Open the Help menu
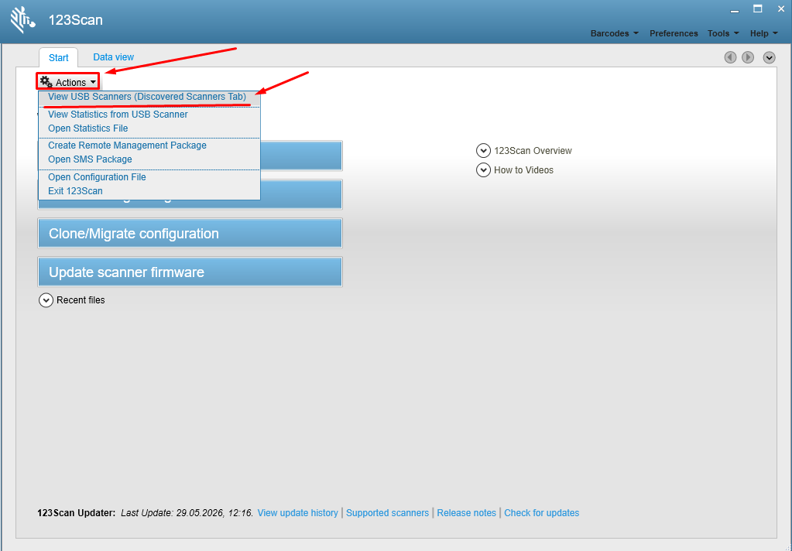Image resolution: width=792 pixels, height=551 pixels. point(763,33)
